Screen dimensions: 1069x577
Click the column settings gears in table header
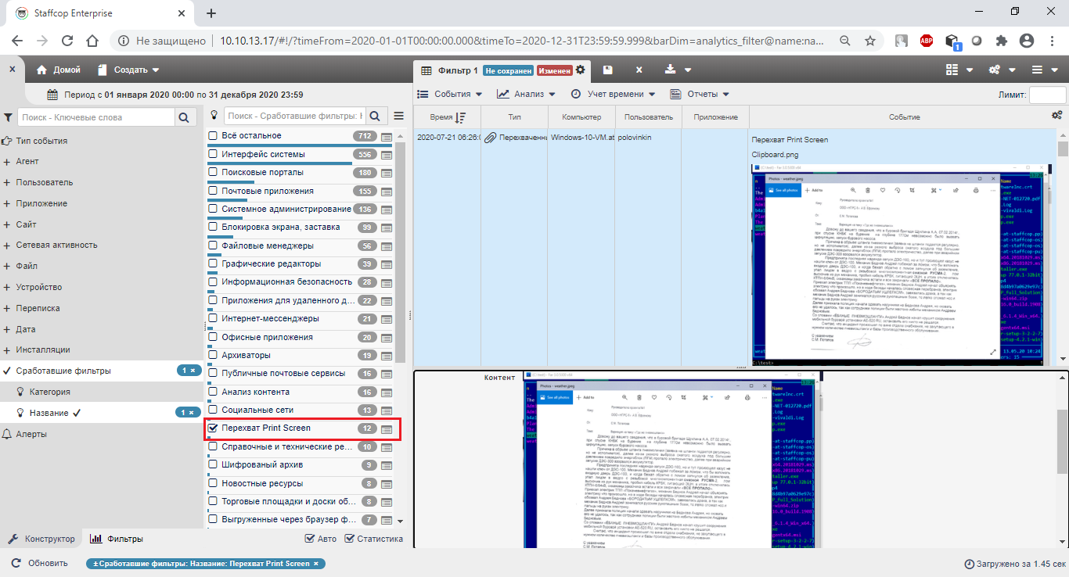(x=1056, y=116)
